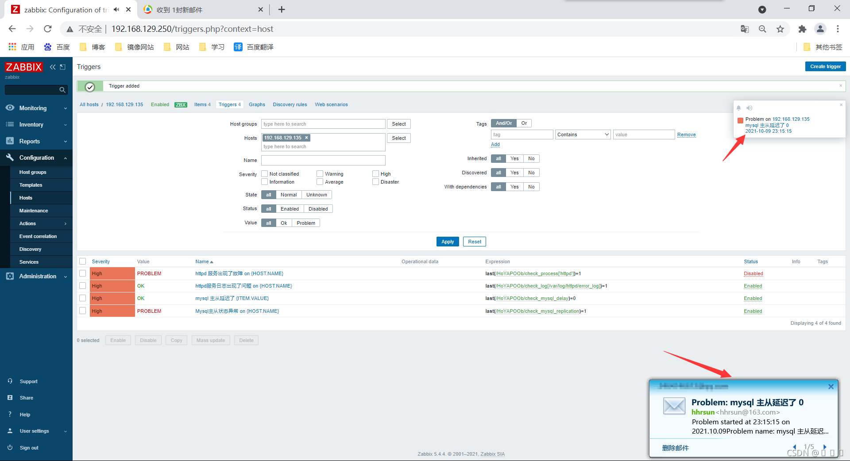Screen dimensions: 850x461
Task: Click the Name filter input field
Action: pyautogui.click(x=323, y=160)
